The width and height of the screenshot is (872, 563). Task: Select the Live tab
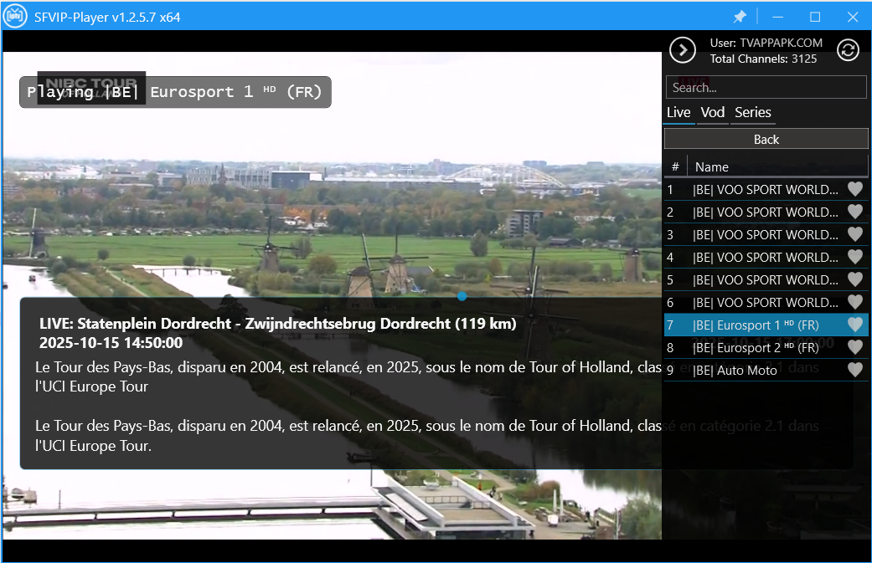tap(679, 112)
